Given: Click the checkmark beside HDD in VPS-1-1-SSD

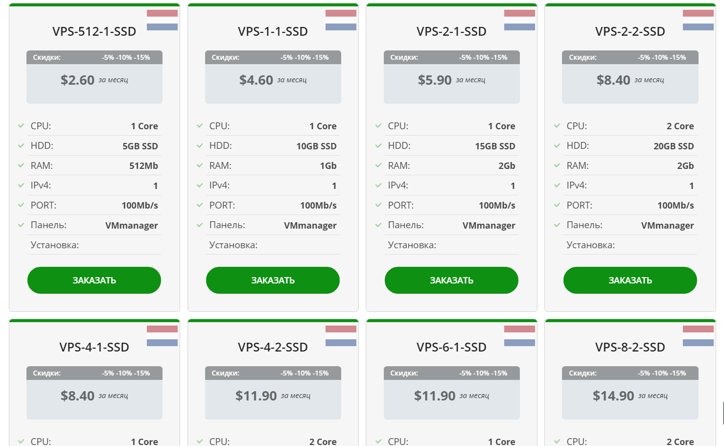Looking at the screenshot, I should (200, 145).
